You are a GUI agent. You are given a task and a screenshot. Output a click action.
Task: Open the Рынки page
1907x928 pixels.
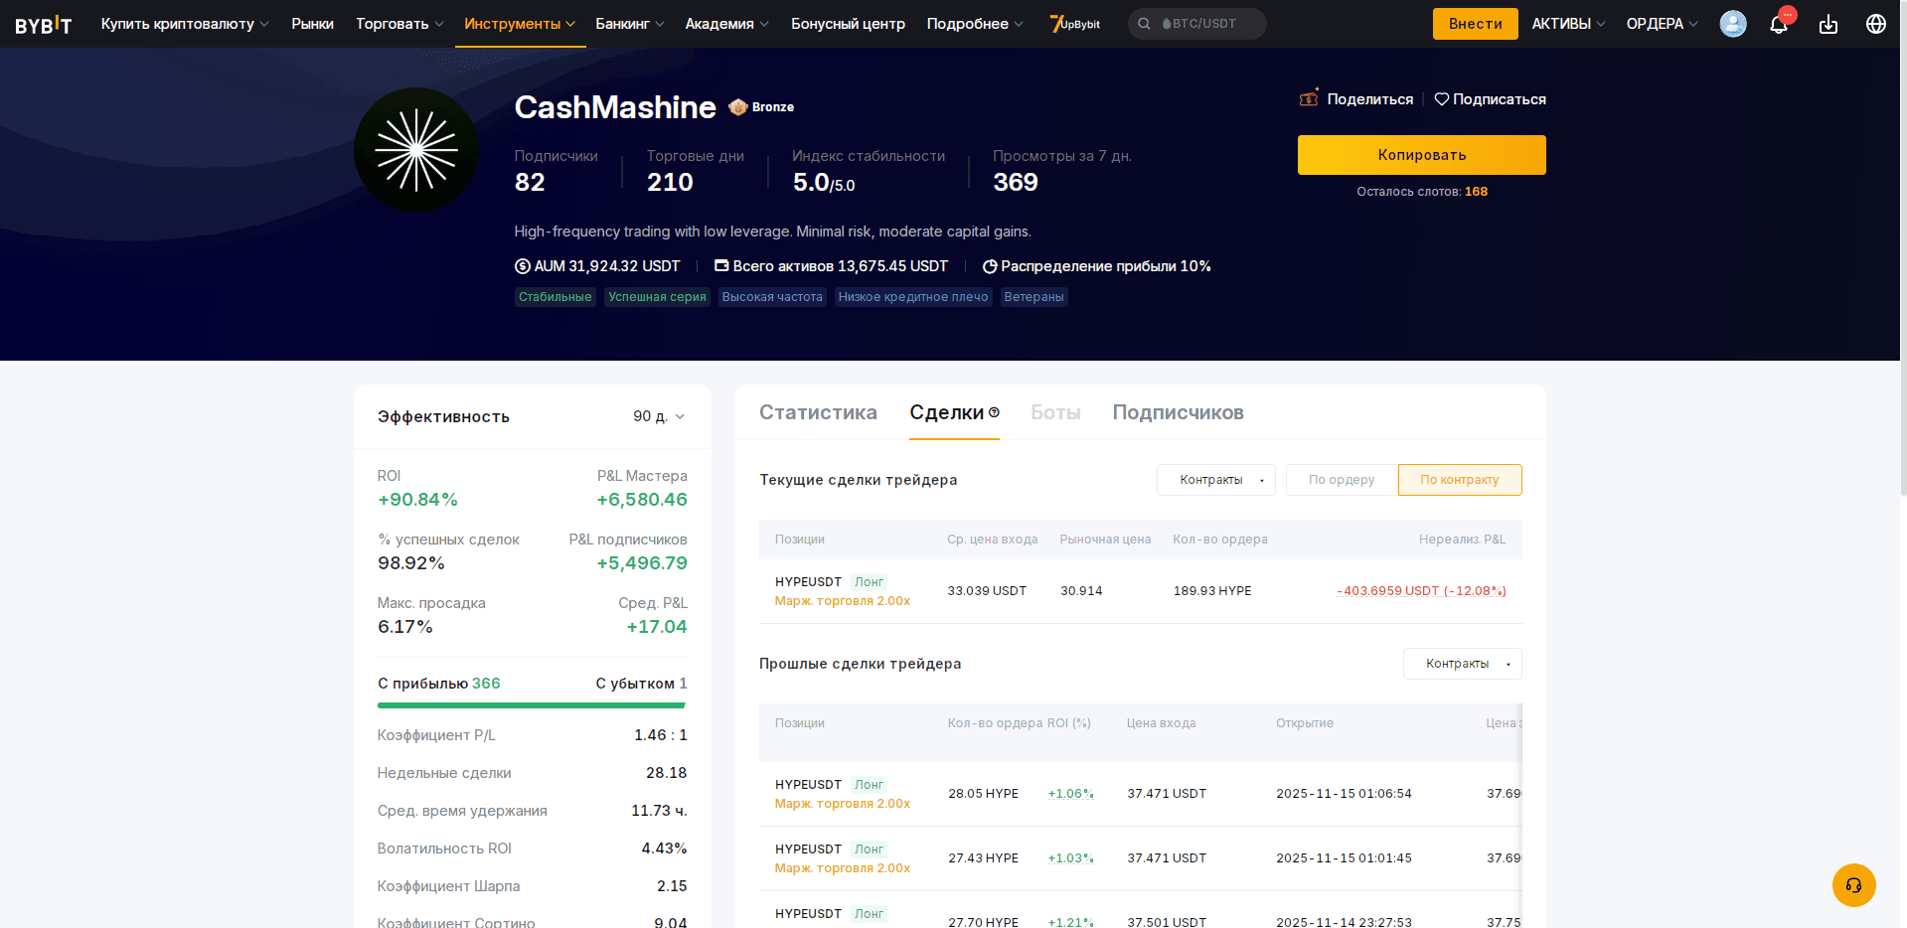pyautogui.click(x=312, y=24)
